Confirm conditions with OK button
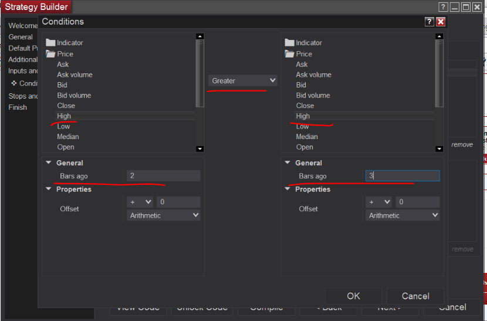The height and width of the screenshot is (321, 487). (353, 296)
